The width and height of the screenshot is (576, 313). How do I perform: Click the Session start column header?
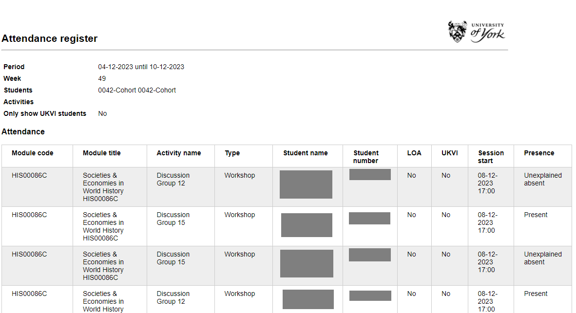point(491,156)
